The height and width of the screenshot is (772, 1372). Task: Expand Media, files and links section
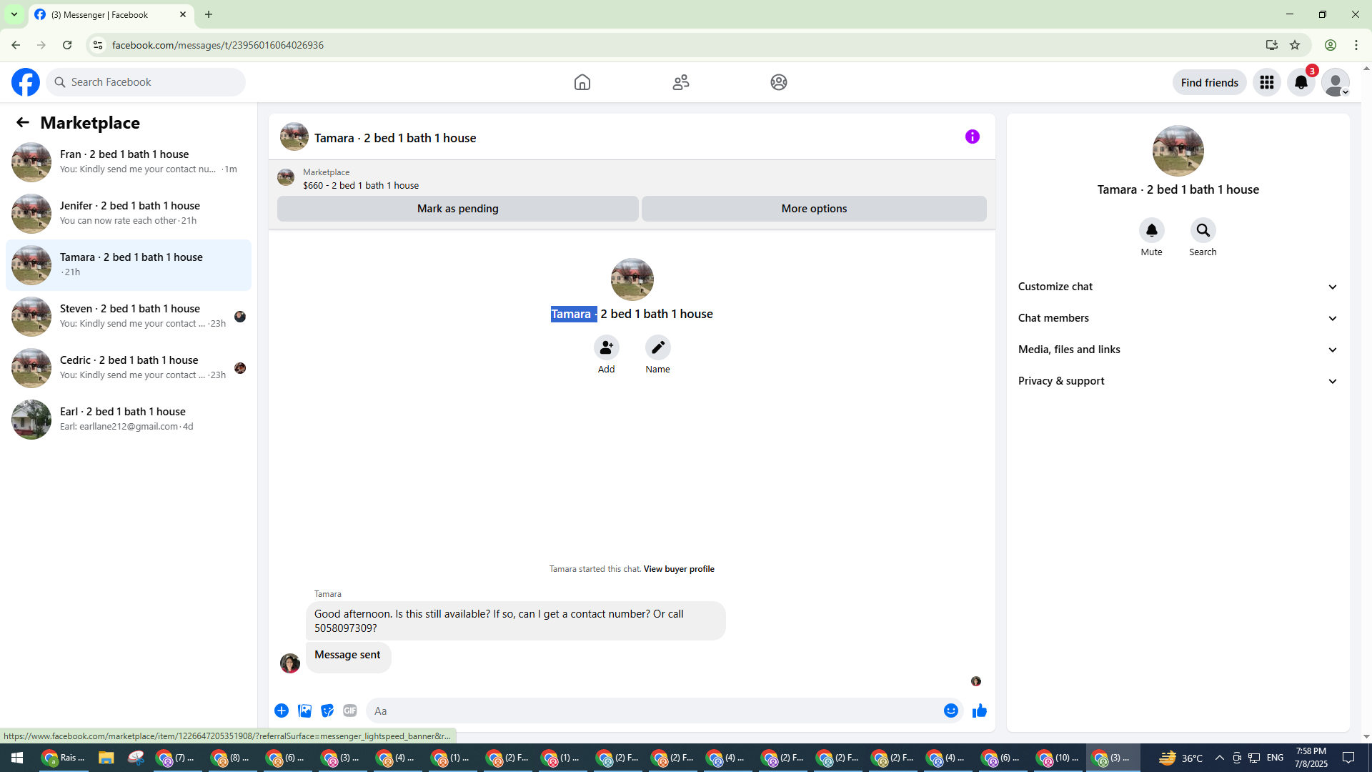1177,350
